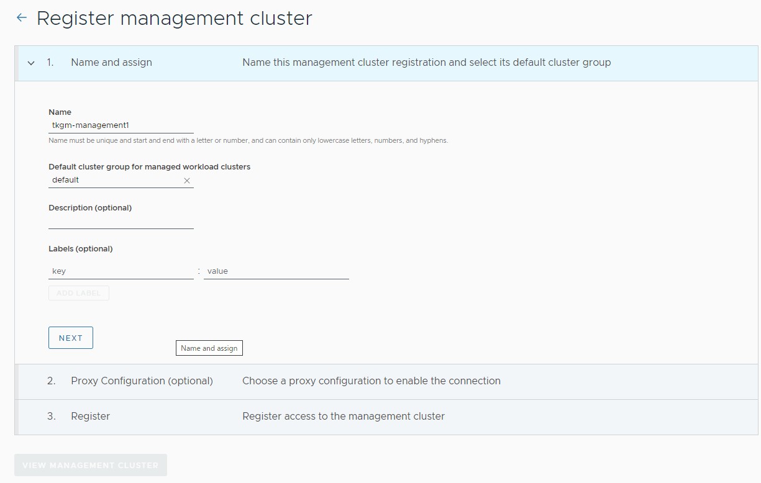The image size is (761, 483).
Task: Click 'Register access to the management cluster' text
Action: (x=343, y=417)
